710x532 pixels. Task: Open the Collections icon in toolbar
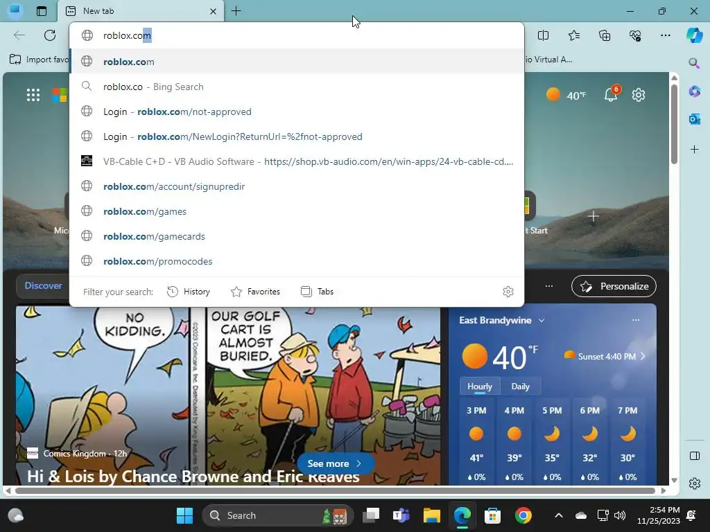click(605, 35)
